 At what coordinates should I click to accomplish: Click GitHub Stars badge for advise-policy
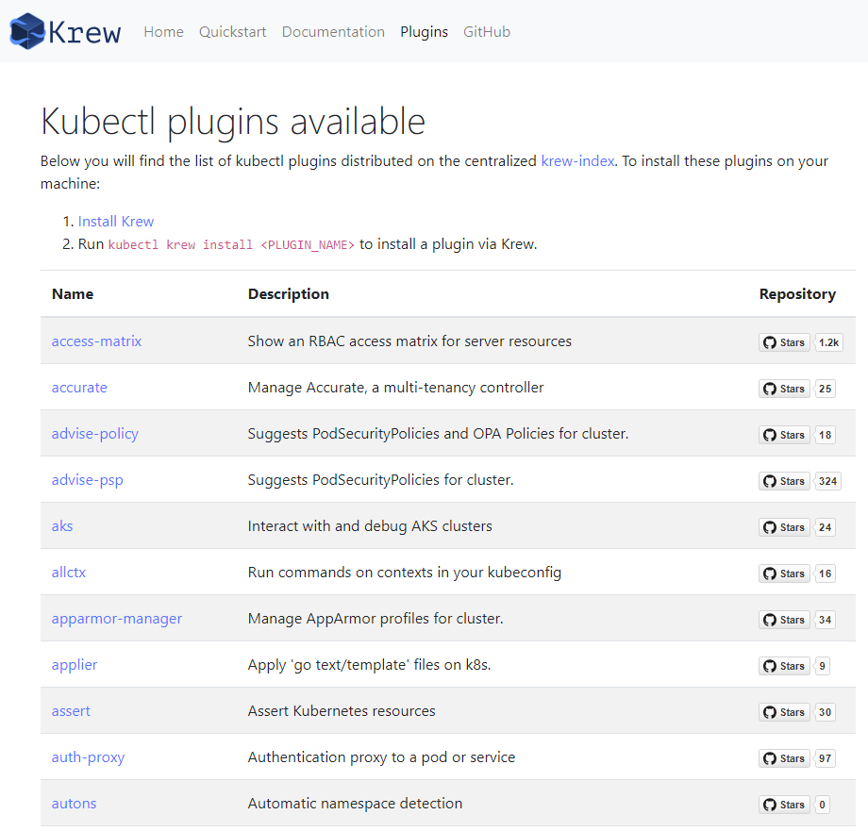tap(784, 435)
